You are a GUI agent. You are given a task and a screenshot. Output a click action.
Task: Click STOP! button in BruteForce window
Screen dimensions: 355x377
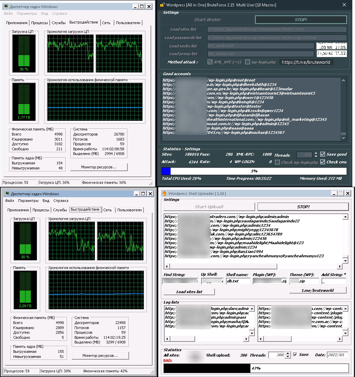[x=301, y=20]
